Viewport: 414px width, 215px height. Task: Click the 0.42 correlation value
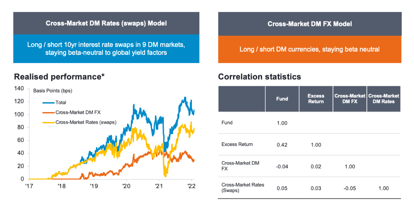click(282, 145)
